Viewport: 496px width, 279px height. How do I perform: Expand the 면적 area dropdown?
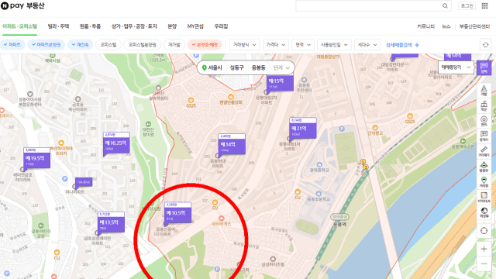(303, 45)
